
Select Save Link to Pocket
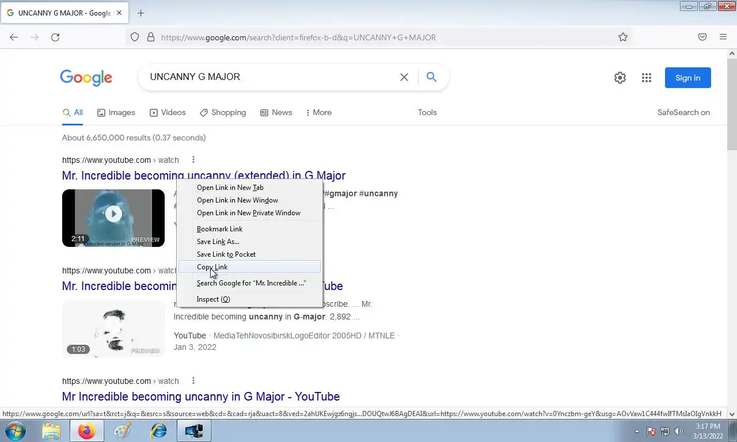coord(249,254)
